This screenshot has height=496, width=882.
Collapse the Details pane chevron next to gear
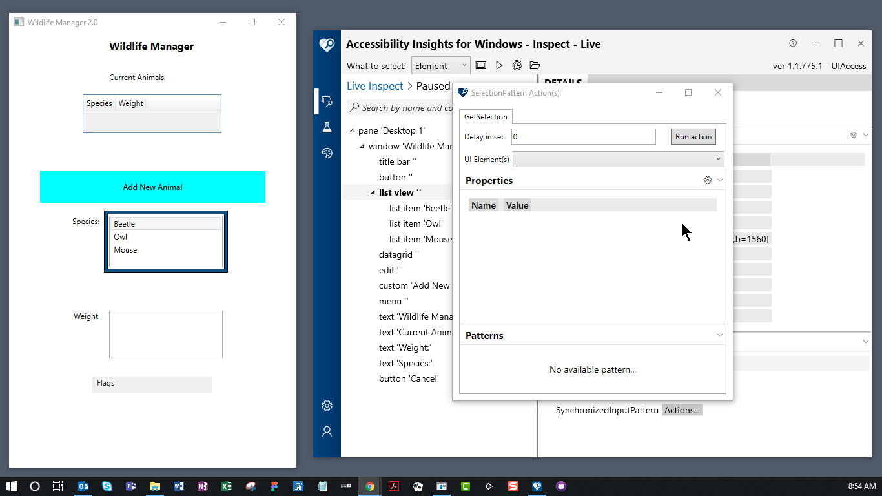point(866,135)
